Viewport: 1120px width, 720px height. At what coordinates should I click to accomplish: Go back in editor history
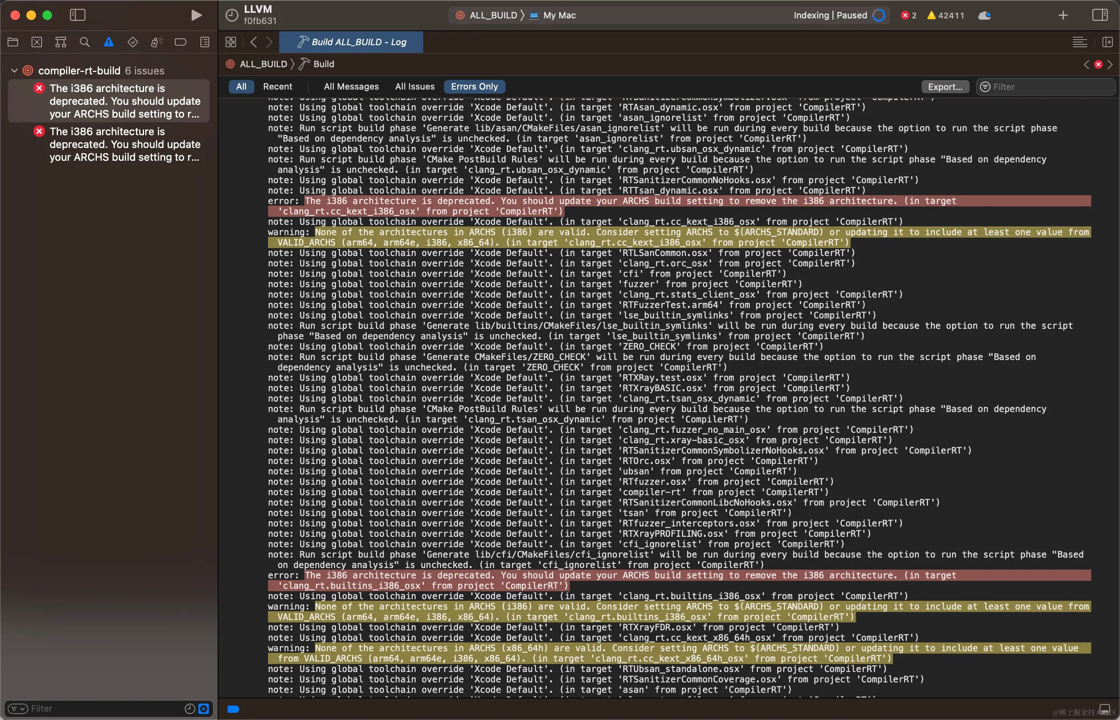click(254, 42)
